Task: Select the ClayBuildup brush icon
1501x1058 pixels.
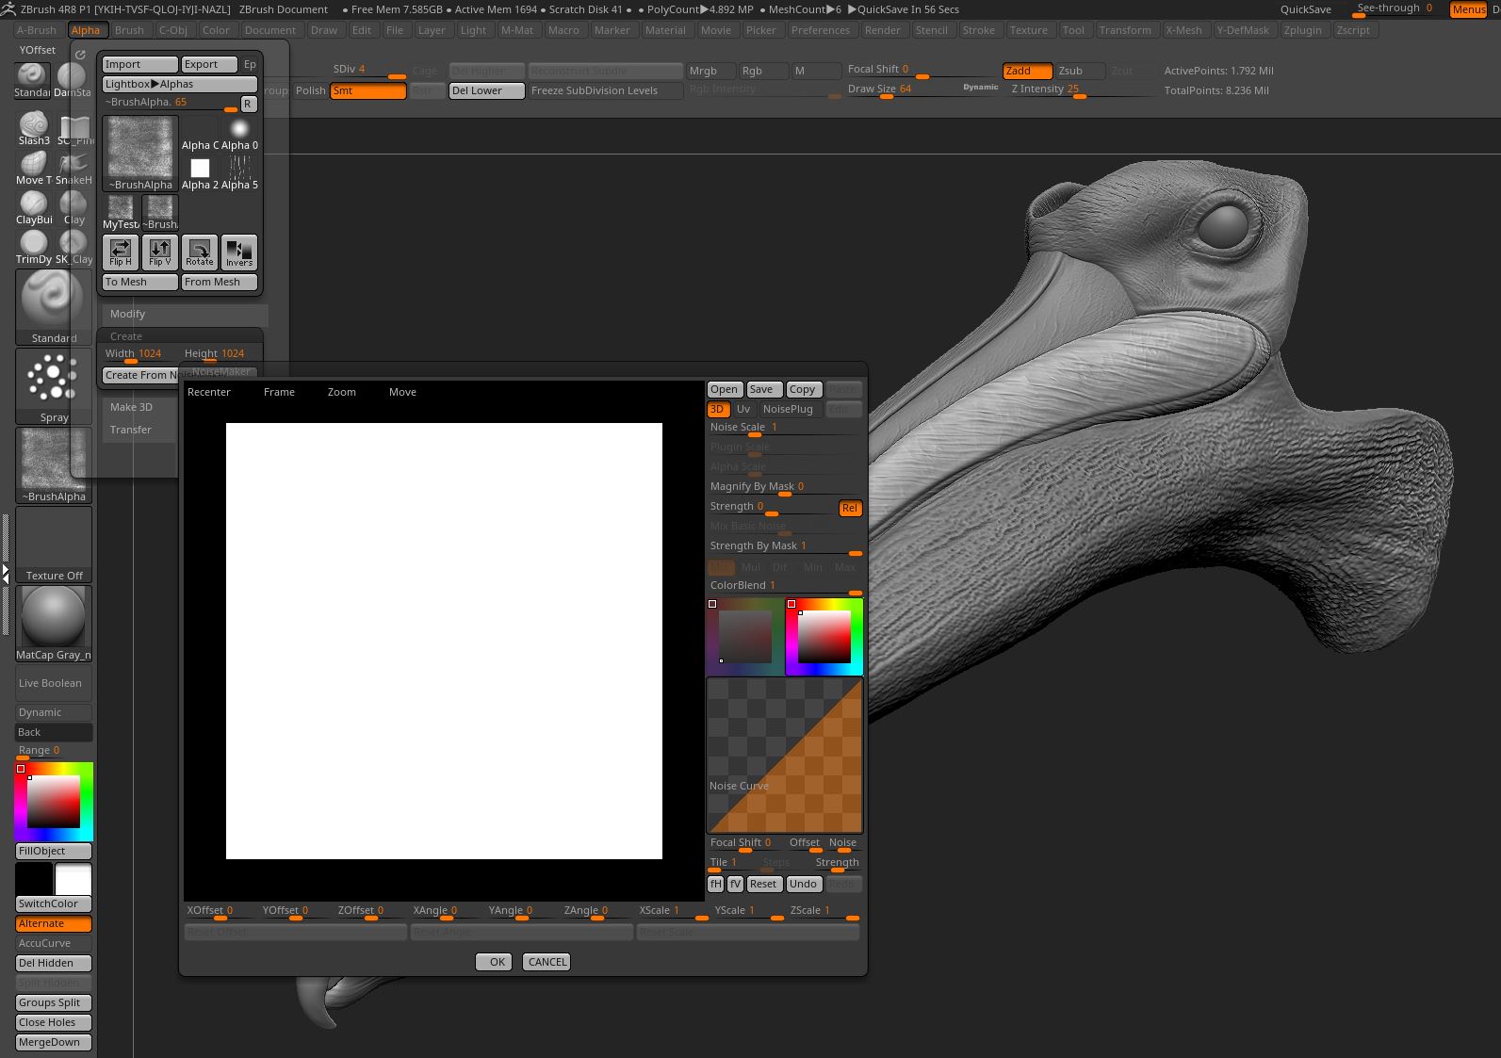Action: tap(34, 207)
